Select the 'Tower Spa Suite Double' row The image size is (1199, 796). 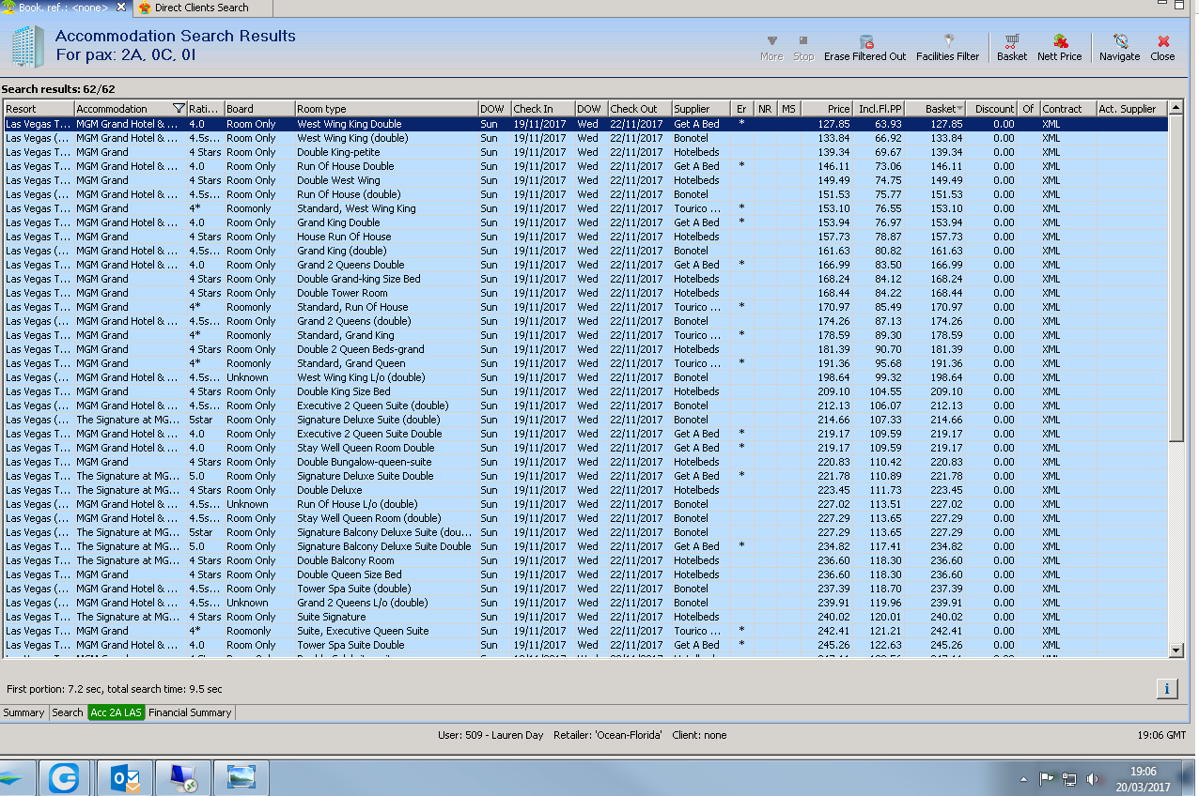pyautogui.click(x=584, y=645)
